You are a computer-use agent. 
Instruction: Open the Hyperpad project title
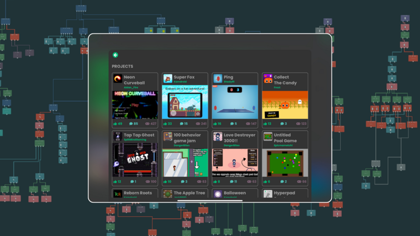click(284, 193)
